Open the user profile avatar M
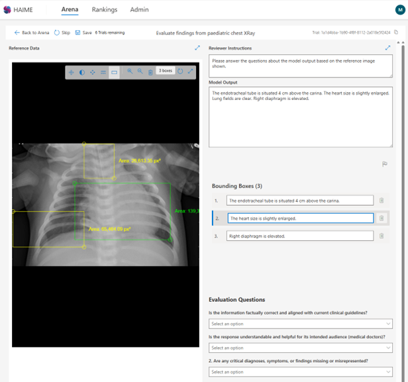Viewport: 408px width, 382px height. (x=400, y=10)
